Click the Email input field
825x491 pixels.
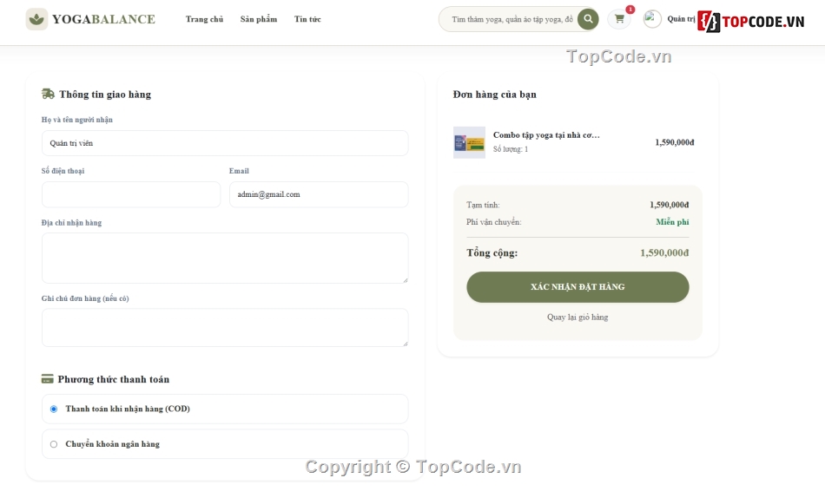[x=319, y=194]
